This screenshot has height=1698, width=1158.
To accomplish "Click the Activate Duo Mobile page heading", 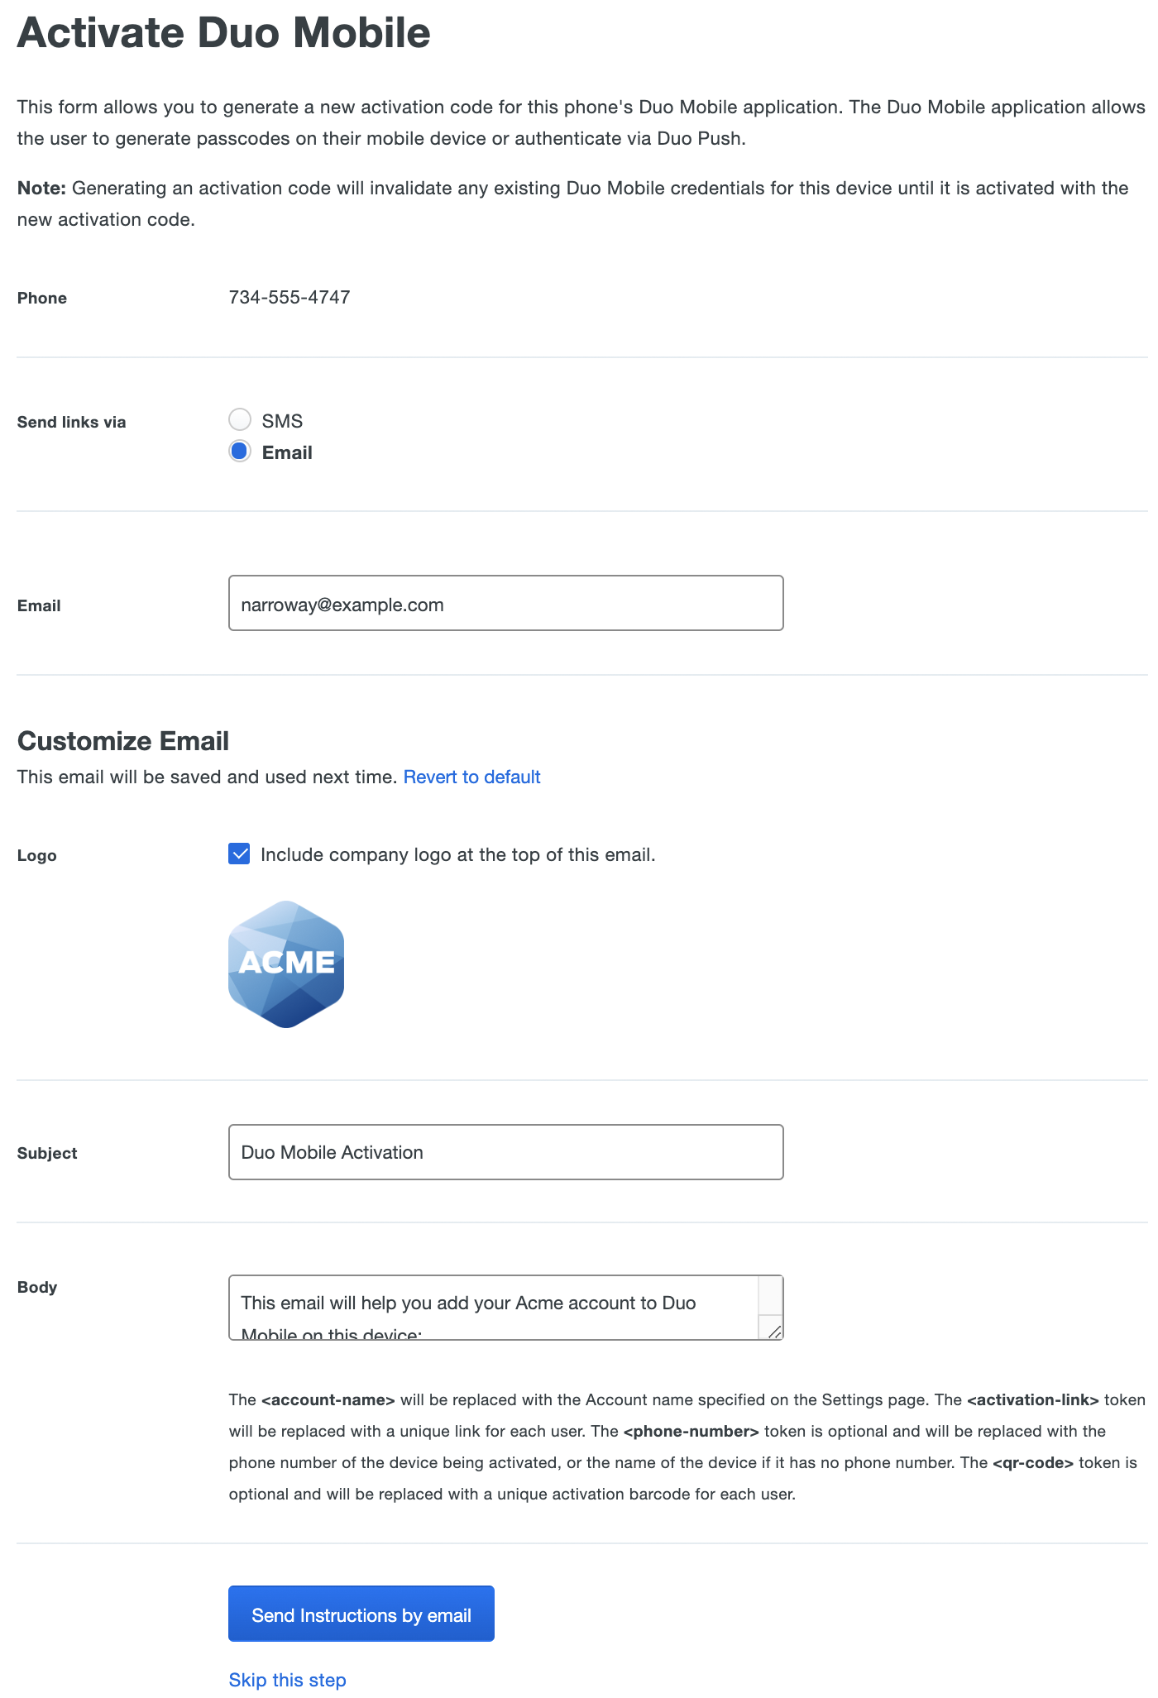I will click(223, 33).
